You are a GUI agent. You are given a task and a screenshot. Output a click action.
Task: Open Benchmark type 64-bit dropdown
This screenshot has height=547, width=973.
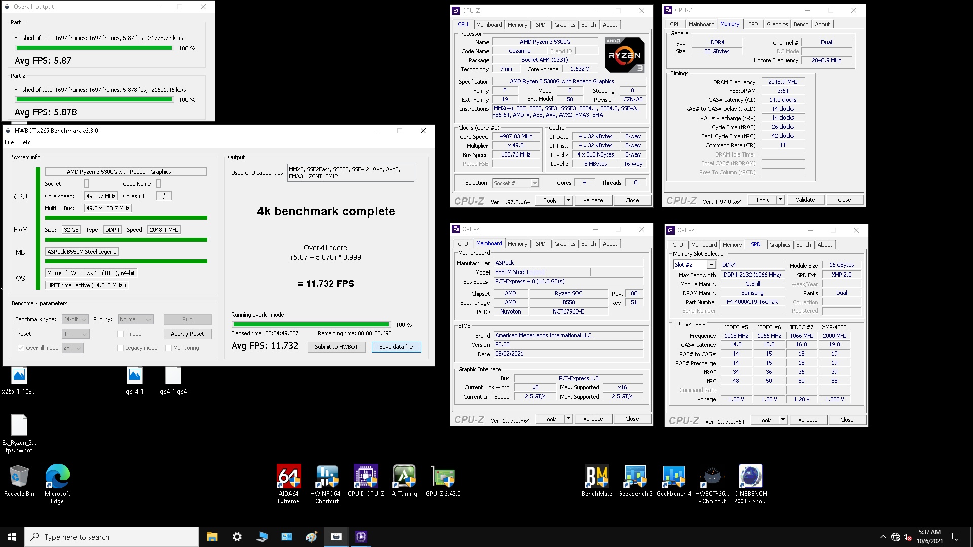[x=75, y=319]
